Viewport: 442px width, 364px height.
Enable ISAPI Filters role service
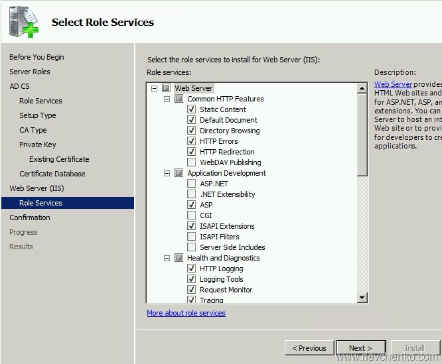click(x=192, y=237)
